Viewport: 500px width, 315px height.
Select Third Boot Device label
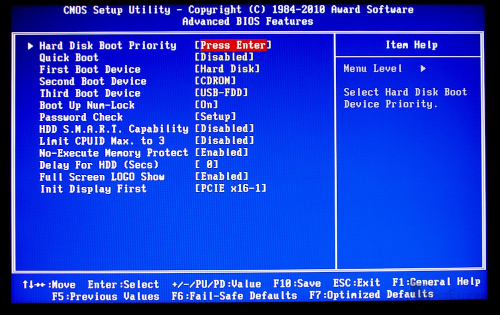pos(90,93)
